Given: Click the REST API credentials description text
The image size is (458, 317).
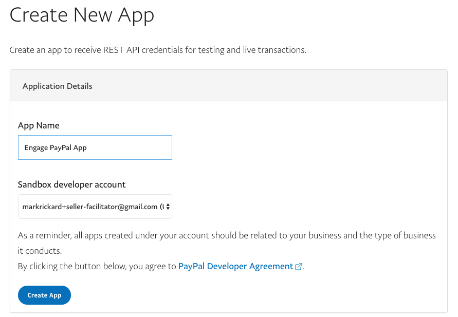Looking at the screenshot, I should tap(158, 50).
